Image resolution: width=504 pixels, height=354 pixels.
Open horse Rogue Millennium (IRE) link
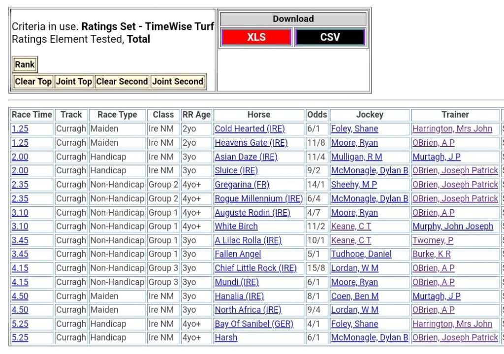point(258,199)
